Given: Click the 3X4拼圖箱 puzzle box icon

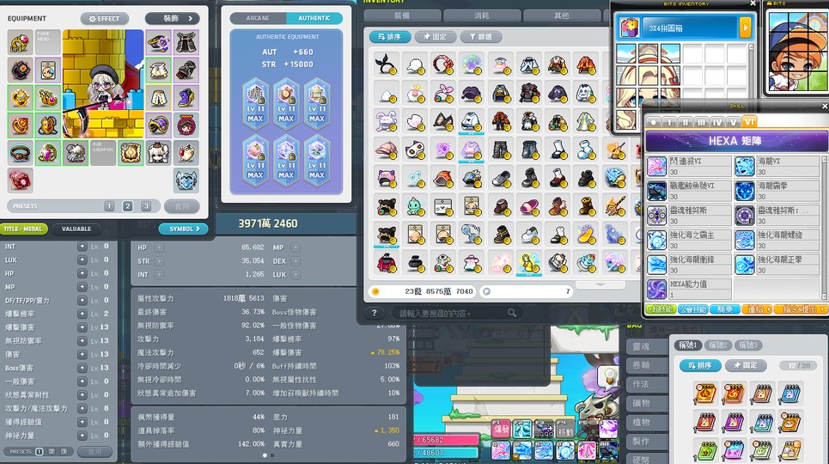Looking at the screenshot, I should (x=630, y=27).
